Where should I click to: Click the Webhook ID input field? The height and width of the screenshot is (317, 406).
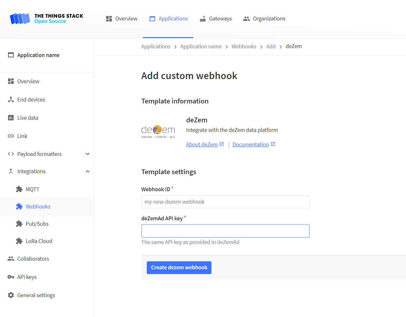coord(225,202)
